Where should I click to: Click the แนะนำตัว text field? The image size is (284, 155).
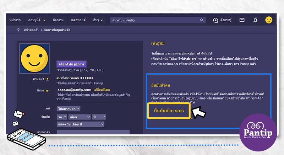(x=93, y=132)
